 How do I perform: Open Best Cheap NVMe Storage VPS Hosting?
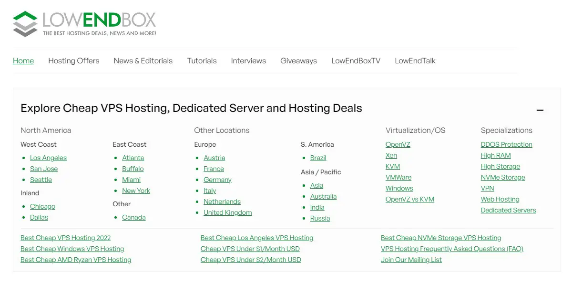click(441, 238)
